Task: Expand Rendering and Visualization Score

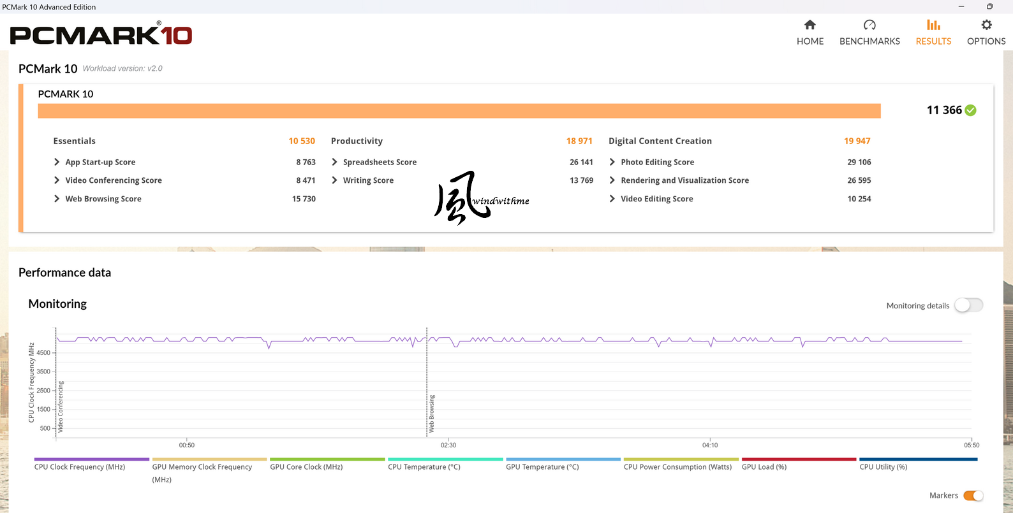Action: coord(612,180)
